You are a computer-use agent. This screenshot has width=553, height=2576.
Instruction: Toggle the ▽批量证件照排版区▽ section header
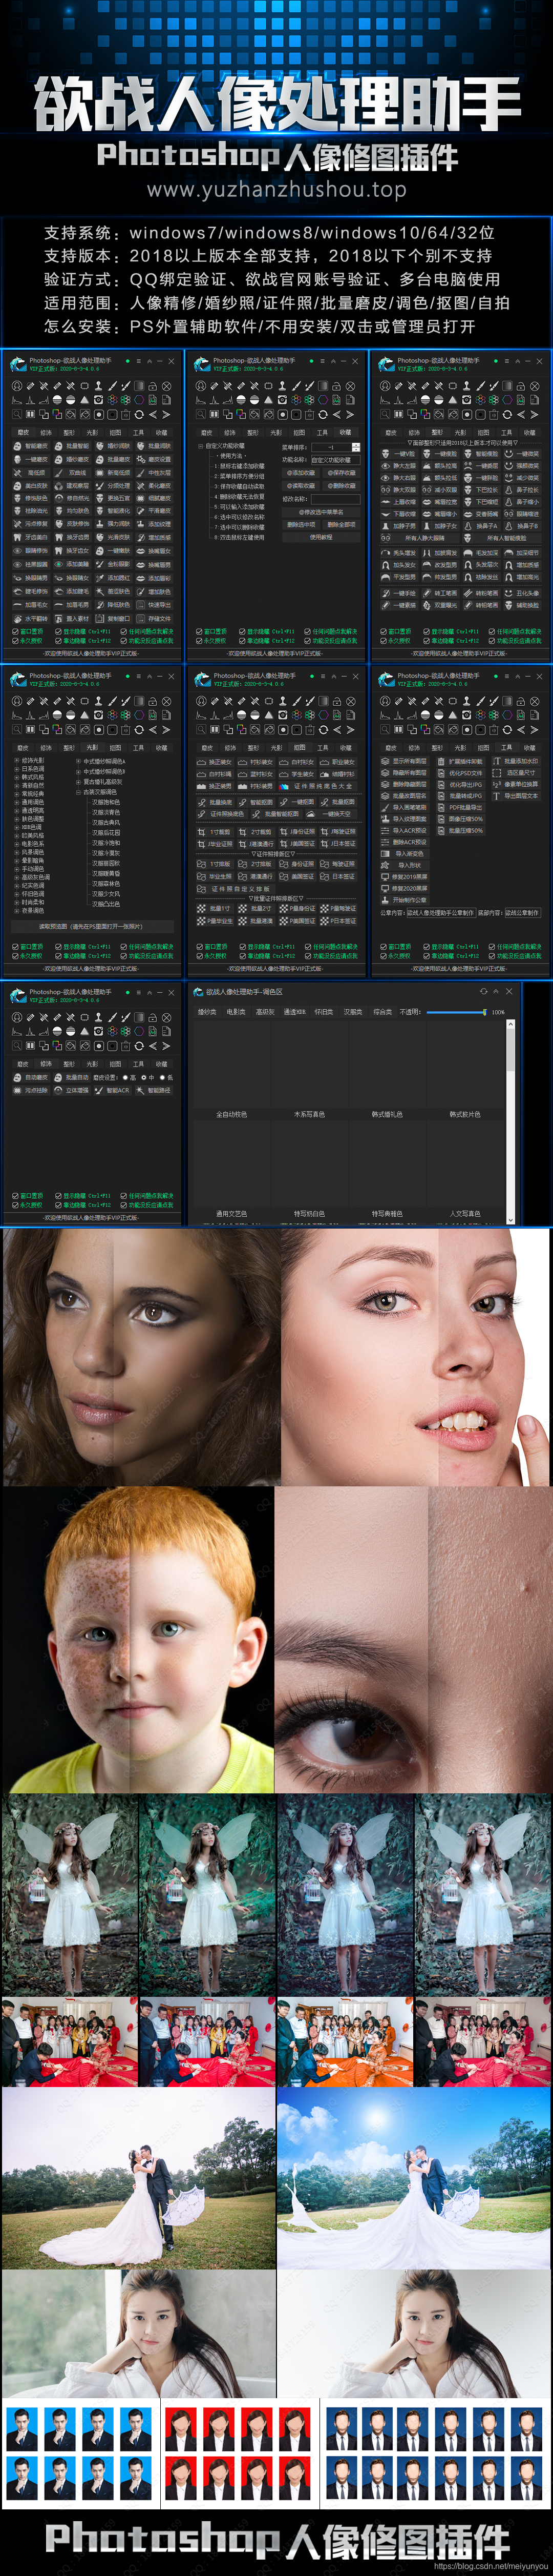(276, 898)
